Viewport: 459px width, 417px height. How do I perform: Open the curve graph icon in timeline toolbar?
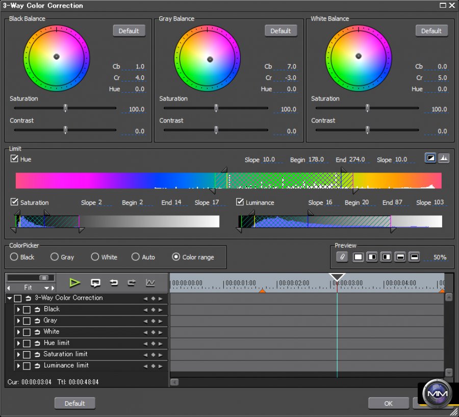point(149,283)
